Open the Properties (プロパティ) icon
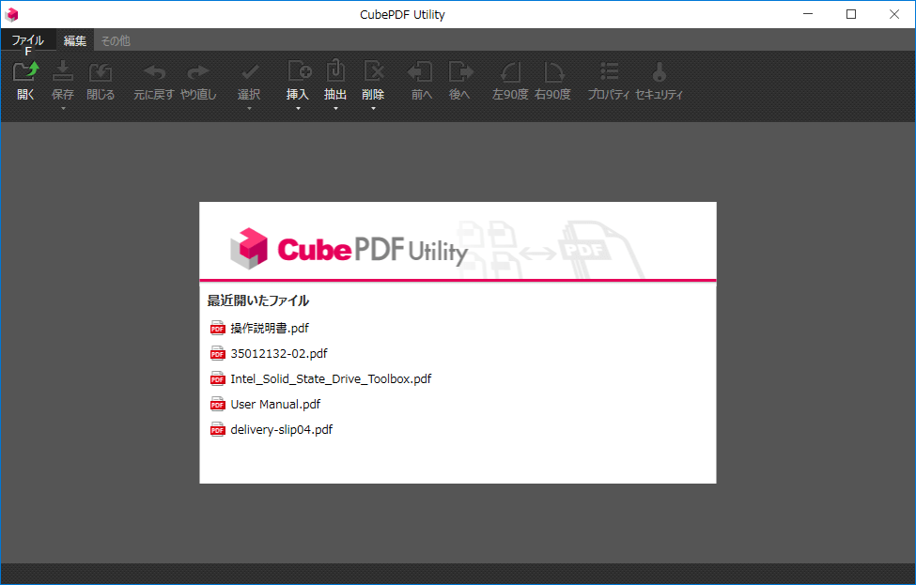 pos(609,72)
